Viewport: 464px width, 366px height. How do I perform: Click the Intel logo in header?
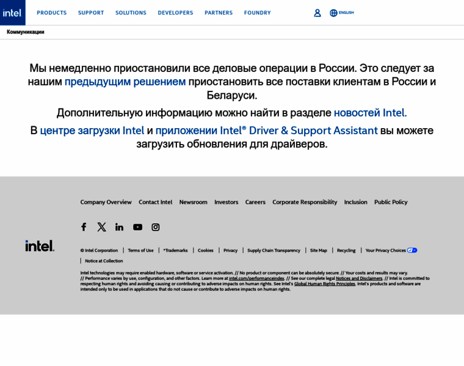[12, 13]
